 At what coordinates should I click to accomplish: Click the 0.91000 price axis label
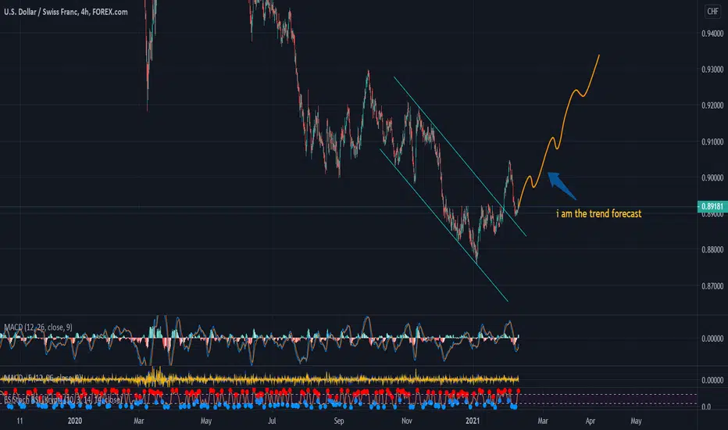click(712, 142)
